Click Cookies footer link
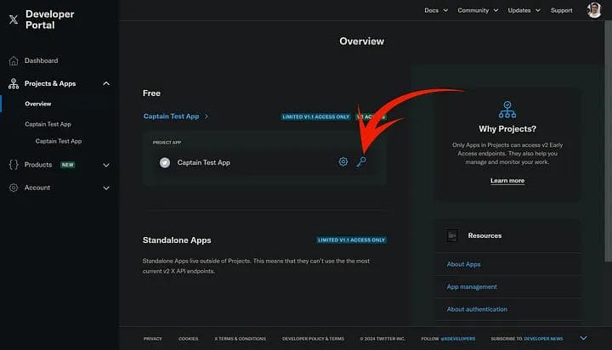The height and width of the screenshot is (350, 612). (188, 339)
